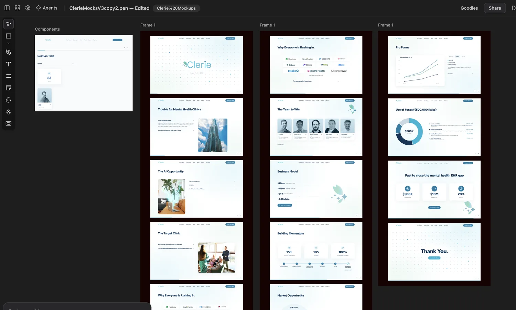Screen dimensions: 516x310
Task: Select the Rectangle shape tool
Action: point(9,36)
